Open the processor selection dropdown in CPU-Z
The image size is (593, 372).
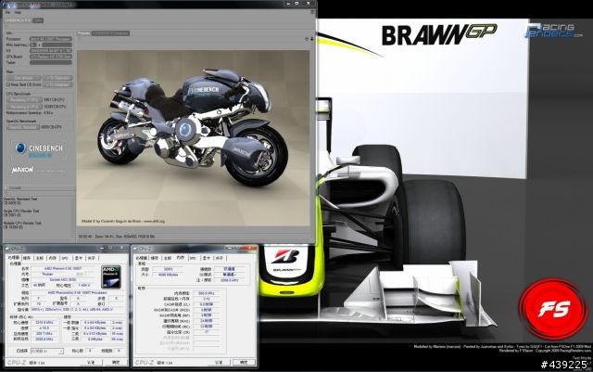point(46,352)
